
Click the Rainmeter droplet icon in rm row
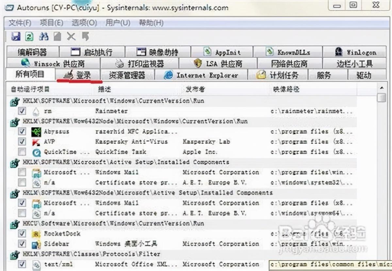click(x=36, y=111)
